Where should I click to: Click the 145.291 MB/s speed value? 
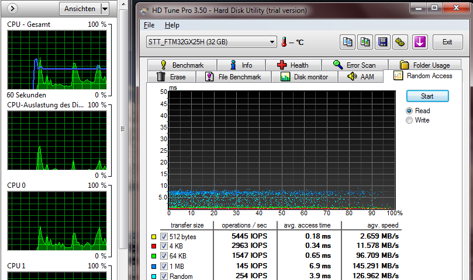pyautogui.click(x=375, y=266)
